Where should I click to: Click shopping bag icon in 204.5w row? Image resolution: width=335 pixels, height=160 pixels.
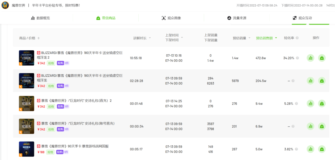pos(322,81)
